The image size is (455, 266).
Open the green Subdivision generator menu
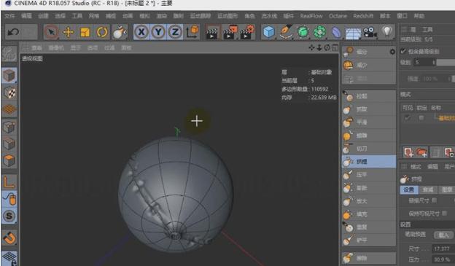coord(303,31)
